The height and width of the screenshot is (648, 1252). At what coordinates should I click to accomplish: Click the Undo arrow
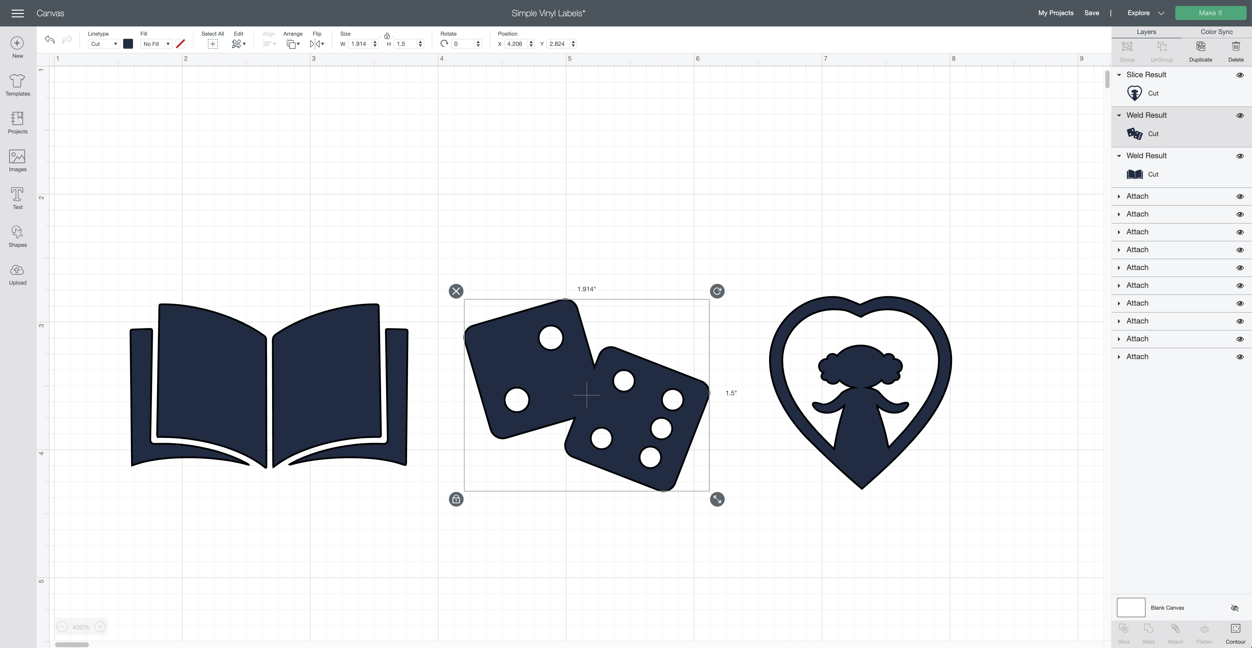[x=49, y=39]
